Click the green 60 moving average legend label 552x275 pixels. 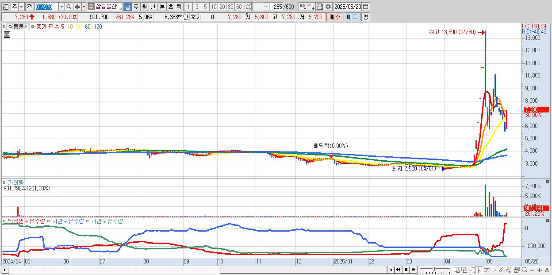[88, 27]
